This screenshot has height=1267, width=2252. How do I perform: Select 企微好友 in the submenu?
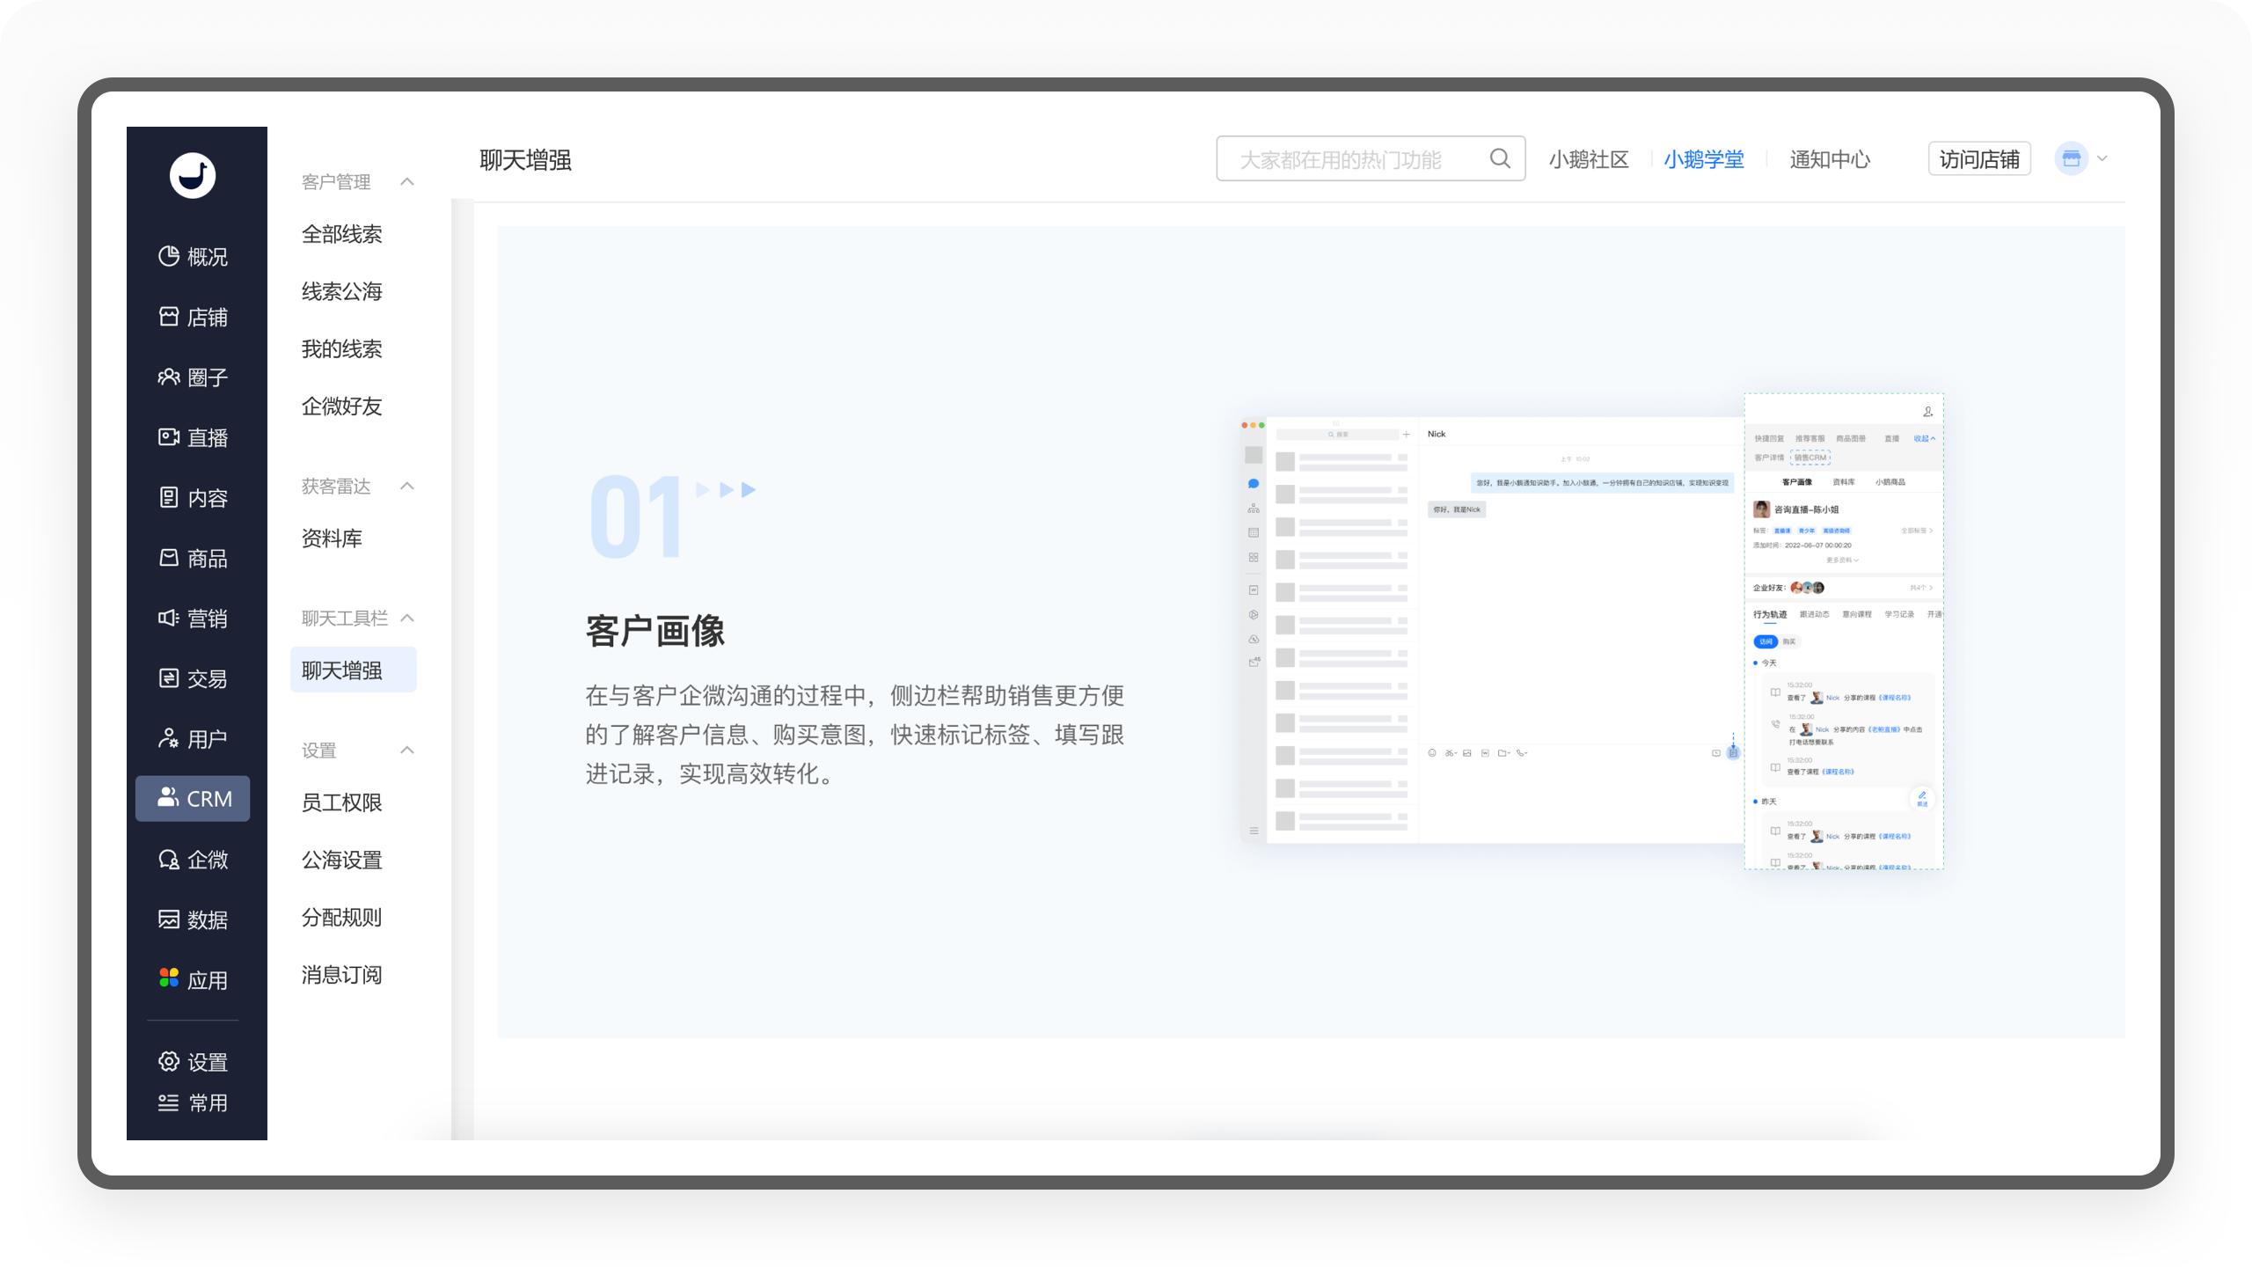tap(341, 406)
